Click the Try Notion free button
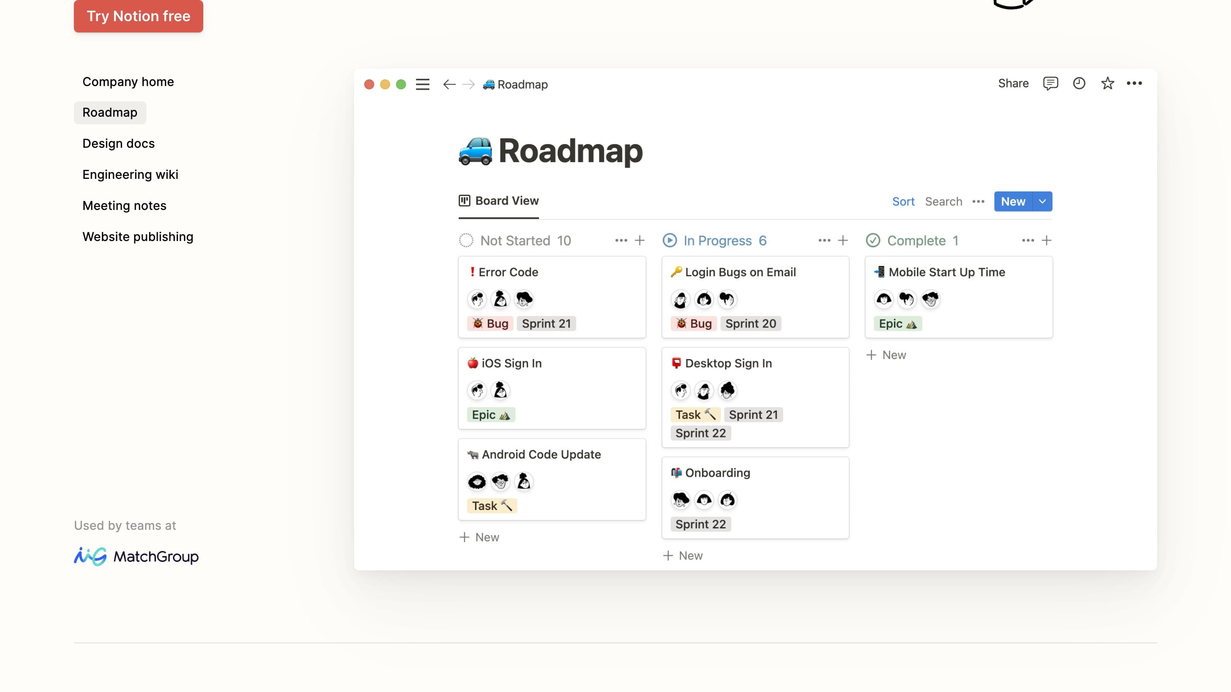This screenshot has height=692, width=1231. (139, 16)
